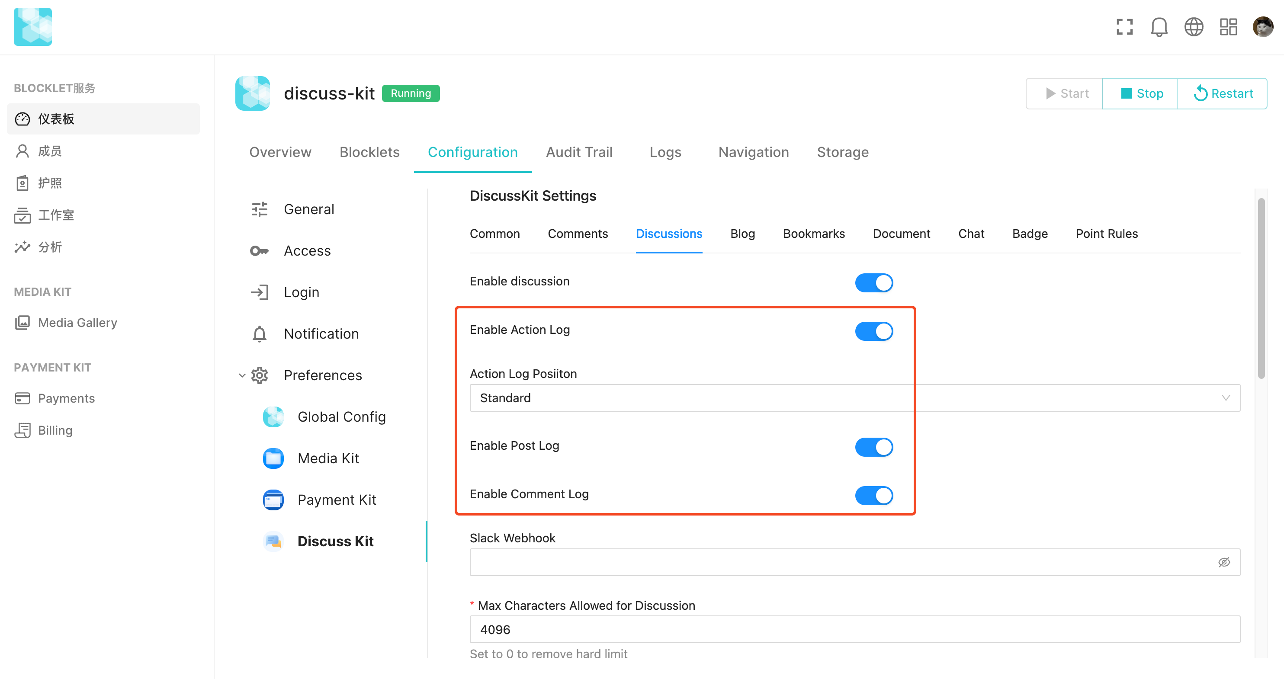Image resolution: width=1284 pixels, height=679 pixels.
Task: Turn off Enable Action Log
Action: pos(874,331)
